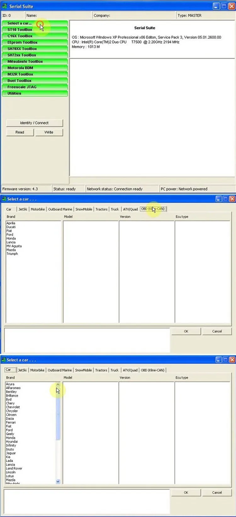236x517 pixels.
Task: Select OBD (Kline-CAN) tab in middle window
Action: pyautogui.click(x=153, y=209)
